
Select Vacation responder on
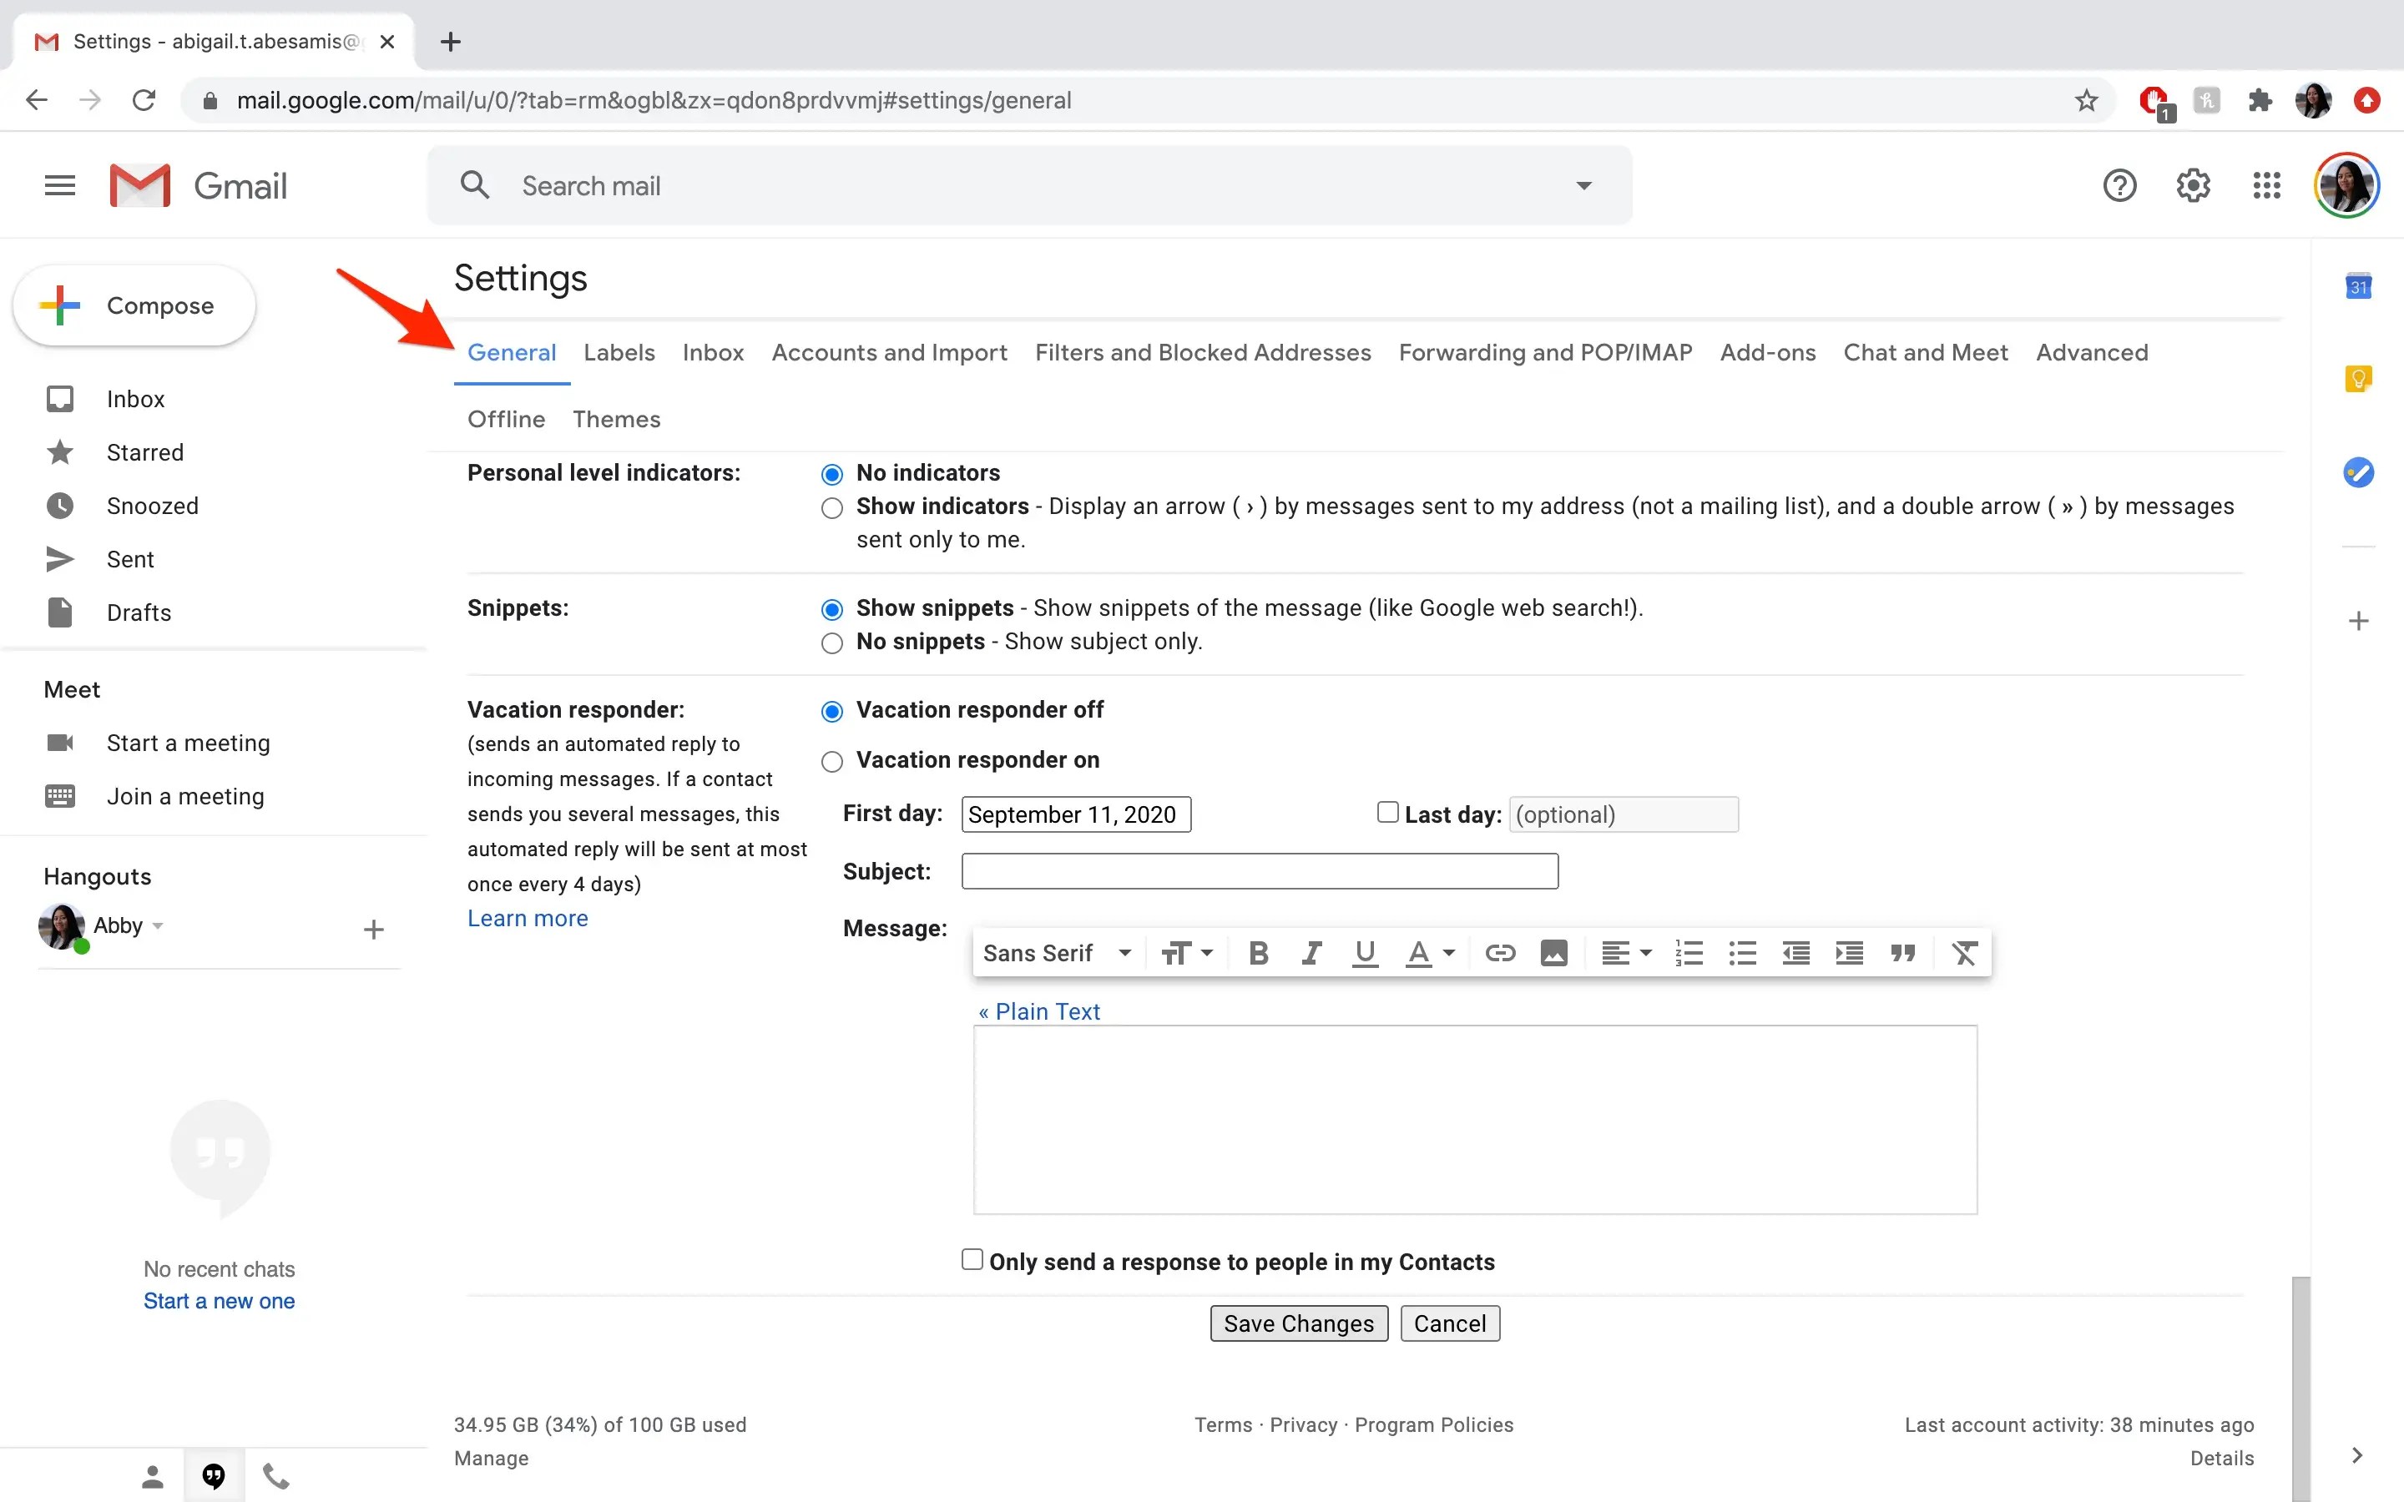tap(832, 762)
